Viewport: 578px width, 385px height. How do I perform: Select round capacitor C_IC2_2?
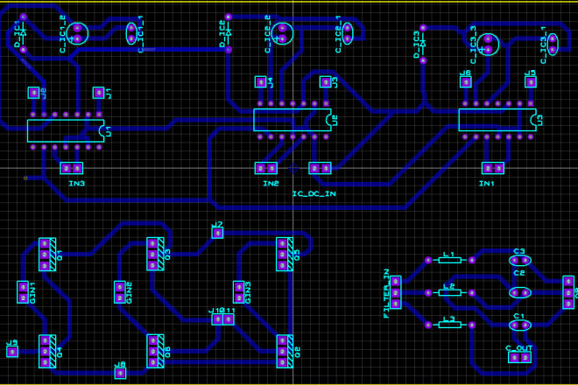pyautogui.click(x=282, y=33)
